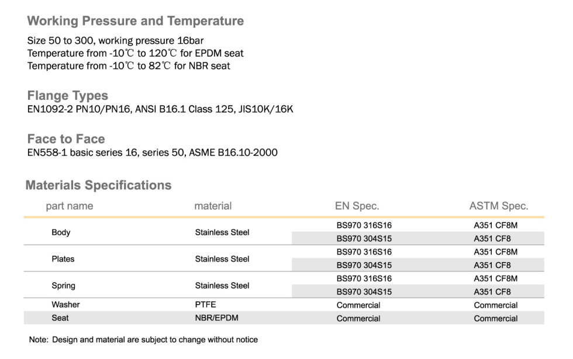573x359 pixels.
Task: Click the Face to Face heading
Action: coord(66,139)
